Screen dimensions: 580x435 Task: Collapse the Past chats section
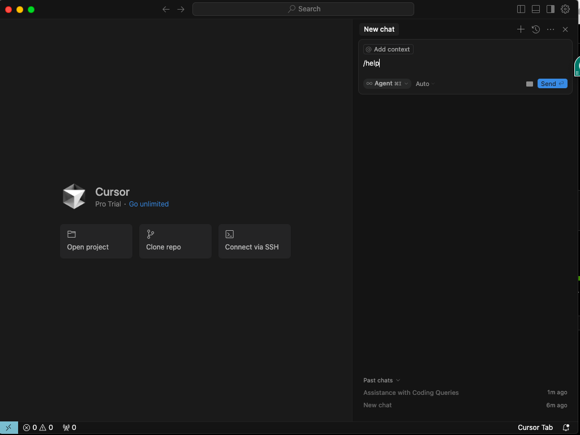382,380
